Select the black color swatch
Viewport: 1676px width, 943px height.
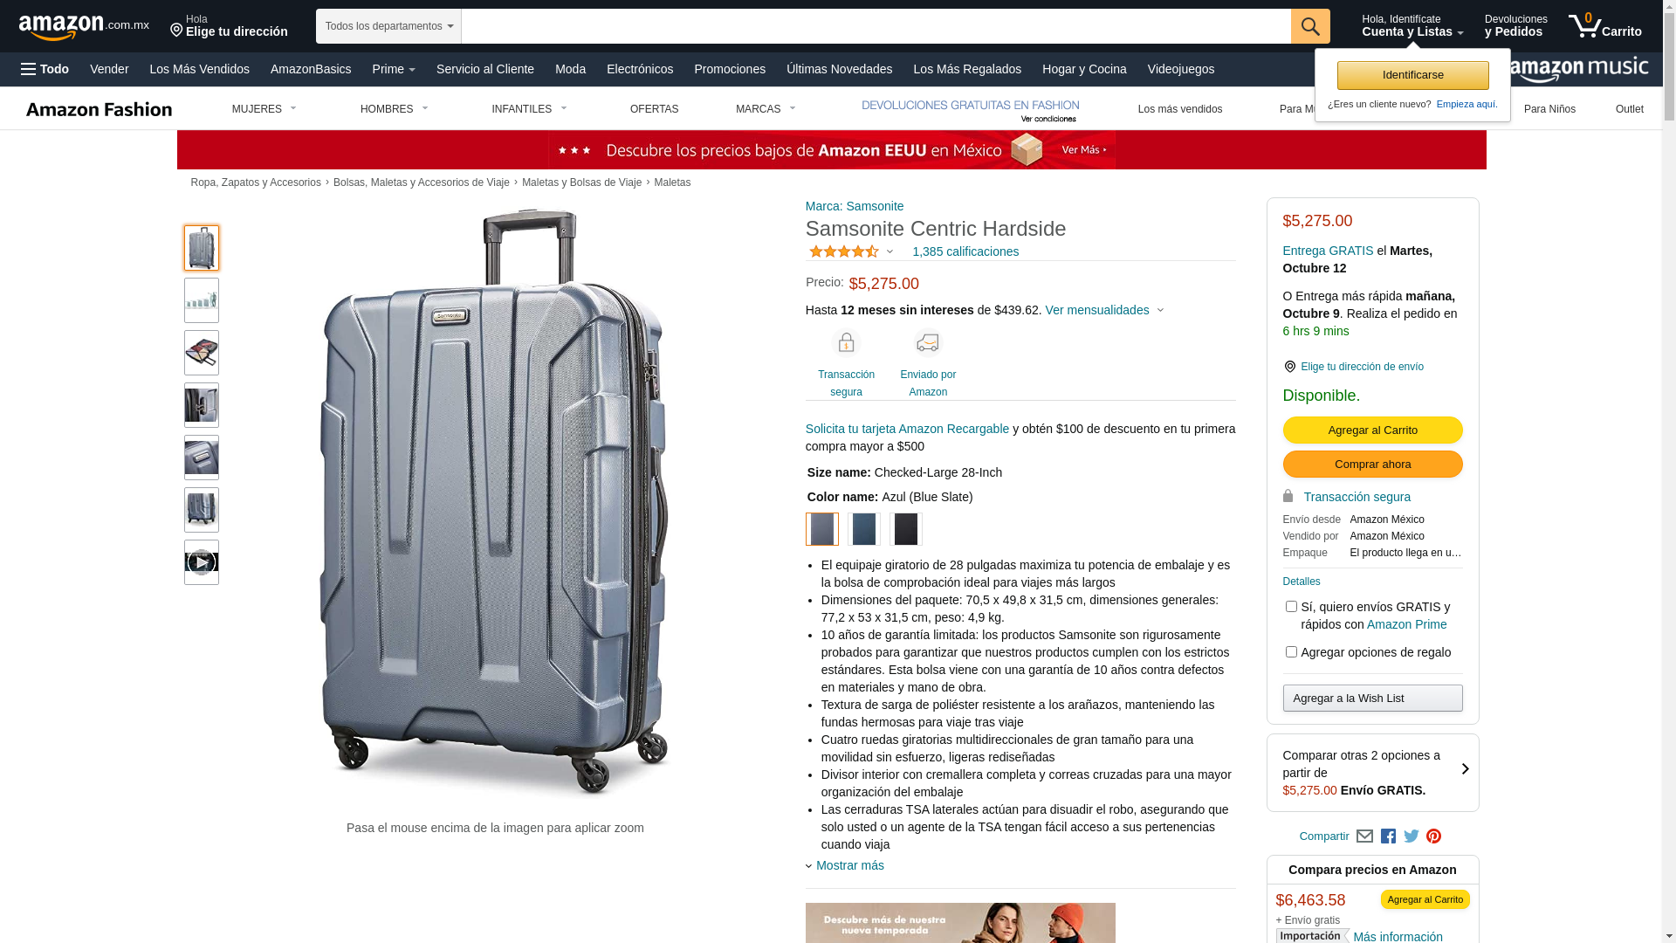click(905, 529)
